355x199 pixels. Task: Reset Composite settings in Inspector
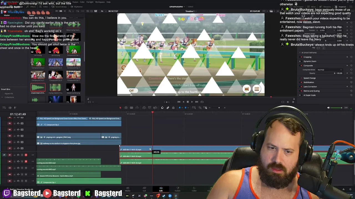351,66
